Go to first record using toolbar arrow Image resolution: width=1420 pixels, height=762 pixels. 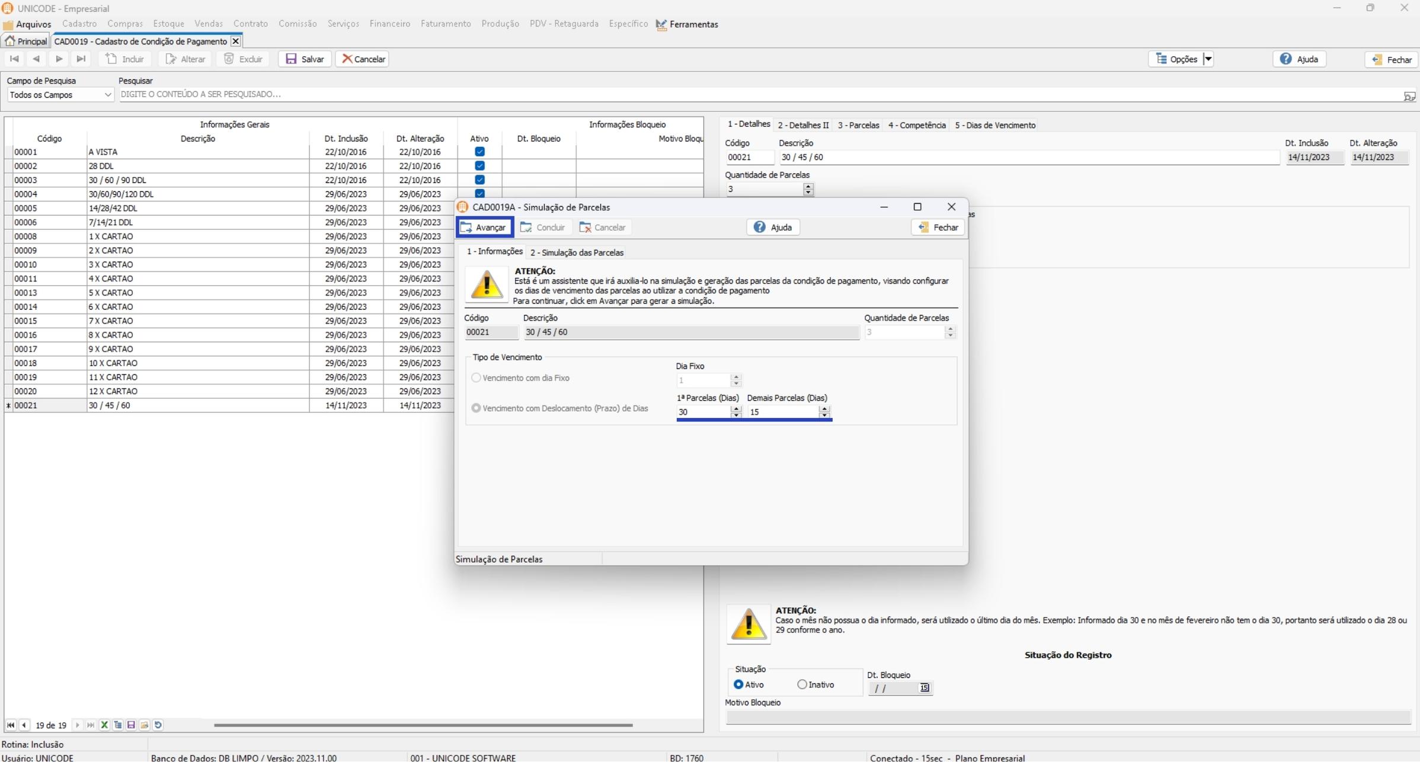coord(14,59)
